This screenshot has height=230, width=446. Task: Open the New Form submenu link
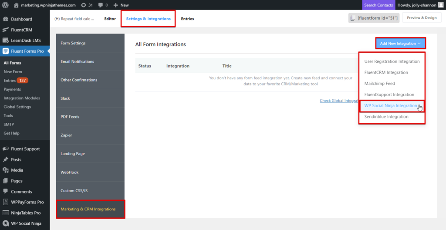[13, 72]
